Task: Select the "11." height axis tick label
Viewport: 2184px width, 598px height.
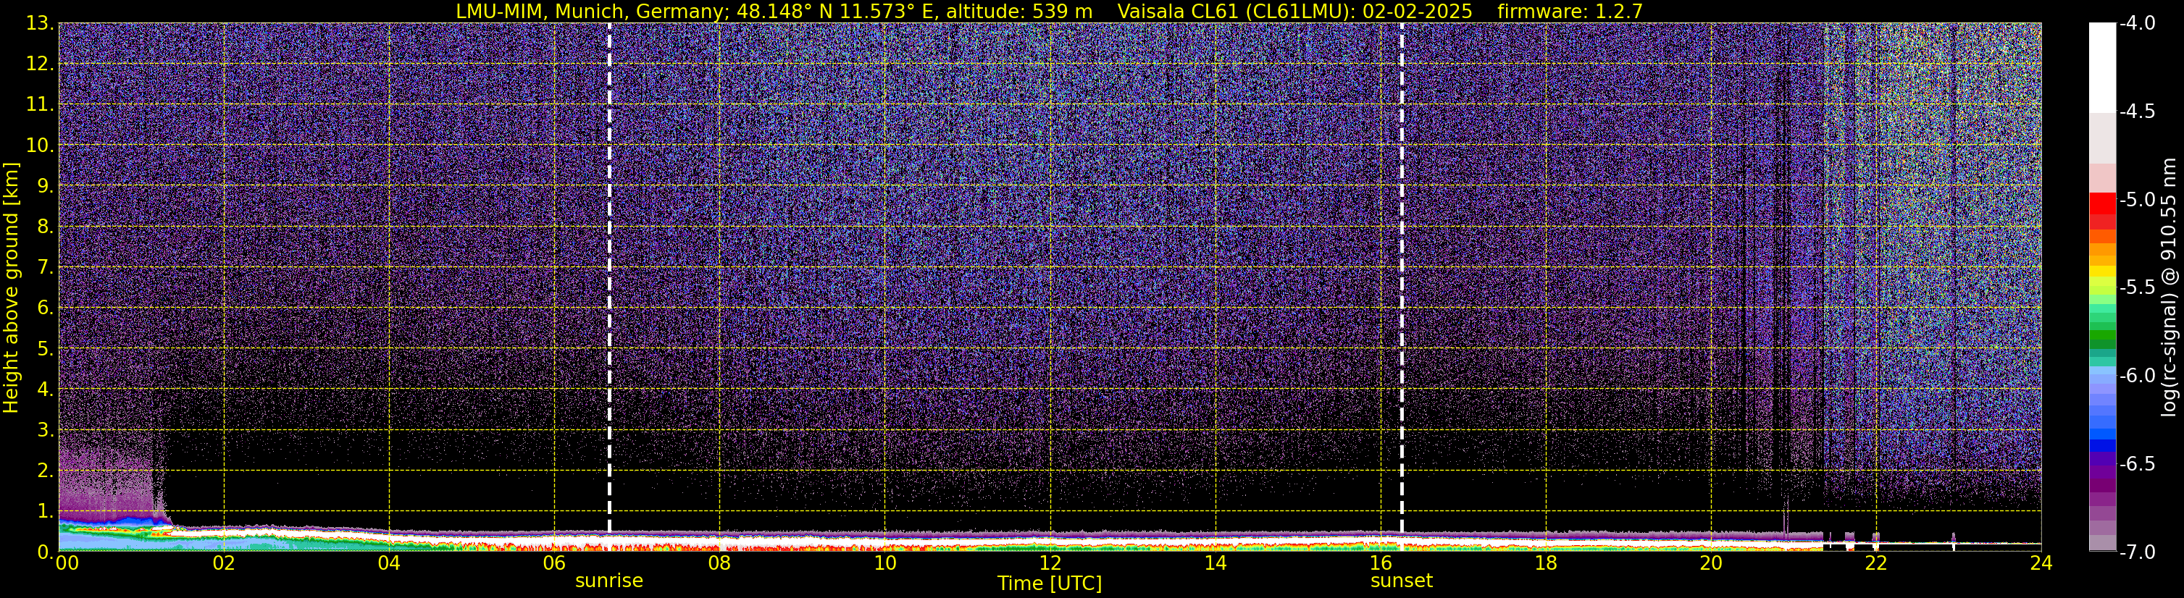Action: point(40,105)
